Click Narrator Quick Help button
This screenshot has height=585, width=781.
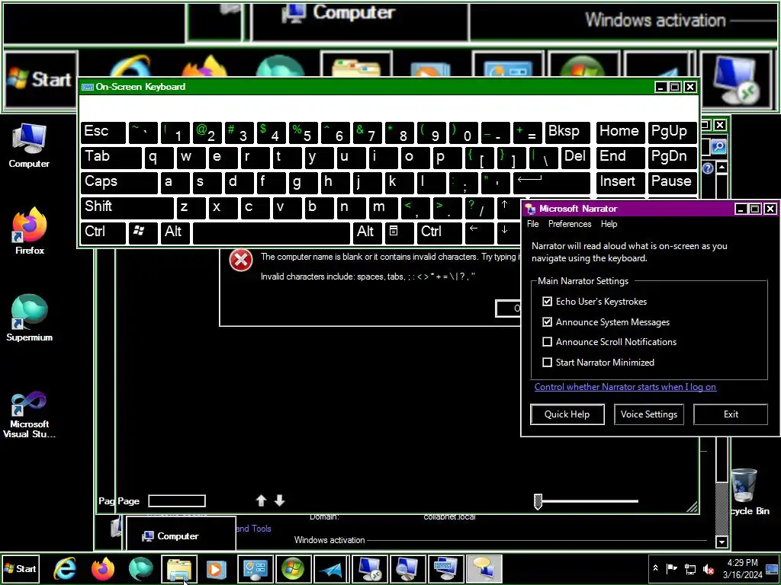[567, 414]
